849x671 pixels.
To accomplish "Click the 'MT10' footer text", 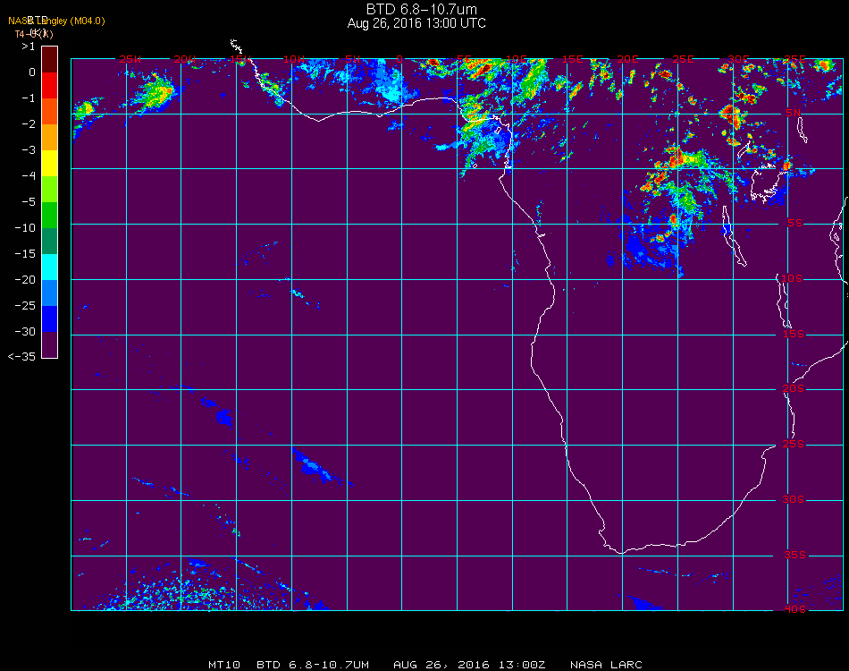I will pos(224,665).
